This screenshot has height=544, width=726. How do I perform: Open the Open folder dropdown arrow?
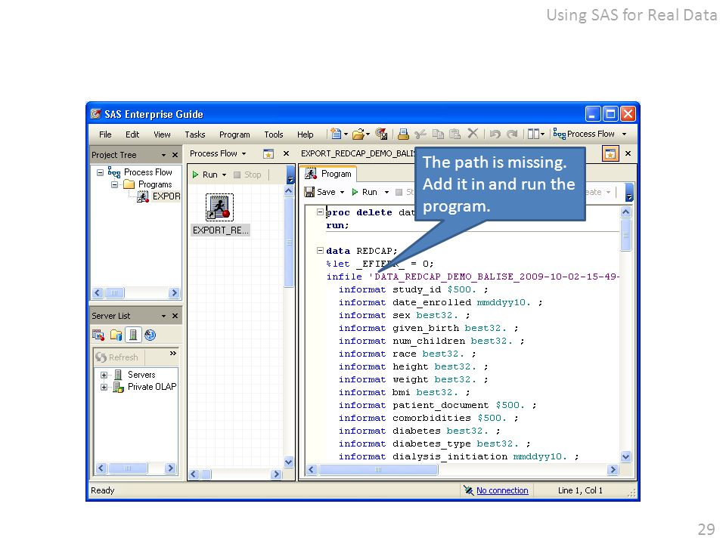tap(368, 134)
